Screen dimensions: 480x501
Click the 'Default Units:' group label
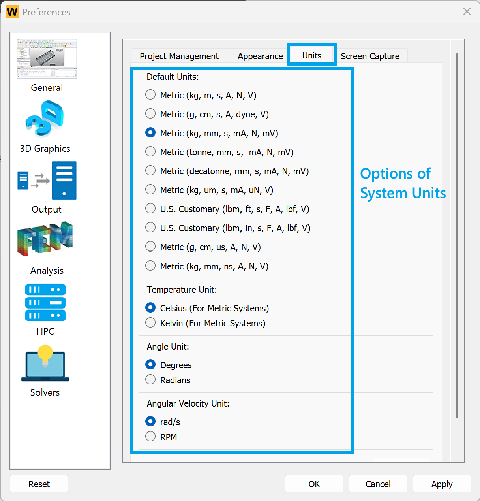173,77
